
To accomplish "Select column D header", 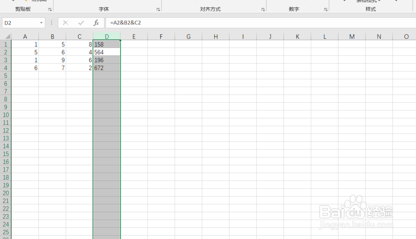I will [x=106, y=37].
